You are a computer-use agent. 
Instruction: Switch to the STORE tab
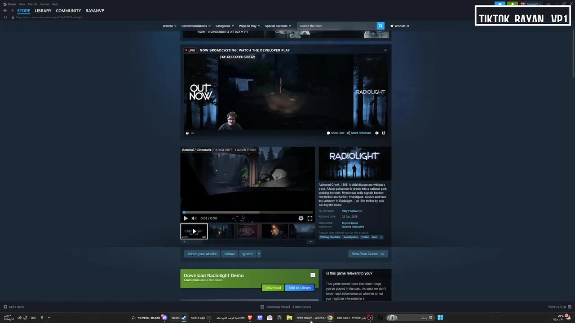(23, 10)
